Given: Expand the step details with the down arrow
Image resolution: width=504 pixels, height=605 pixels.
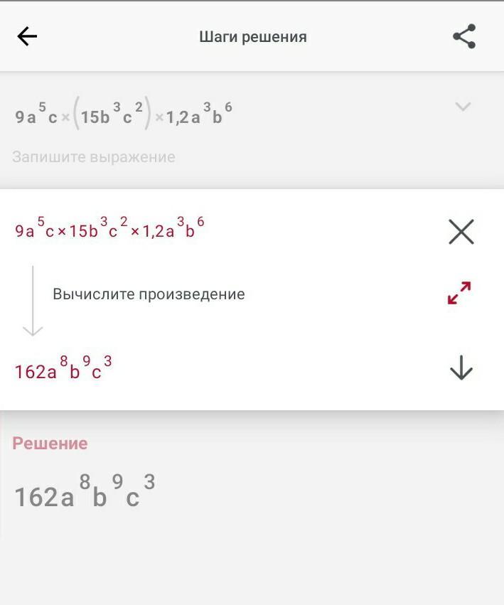Looking at the screenshot, I should (x=460, y=368).
